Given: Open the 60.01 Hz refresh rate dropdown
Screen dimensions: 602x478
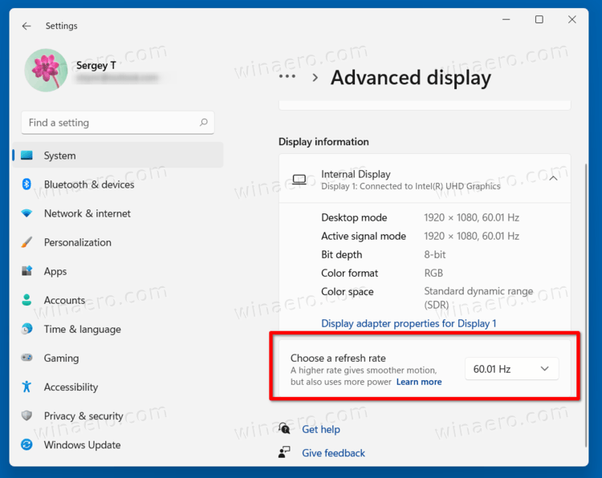Looking at the screenshot, I should coord(511,369).
